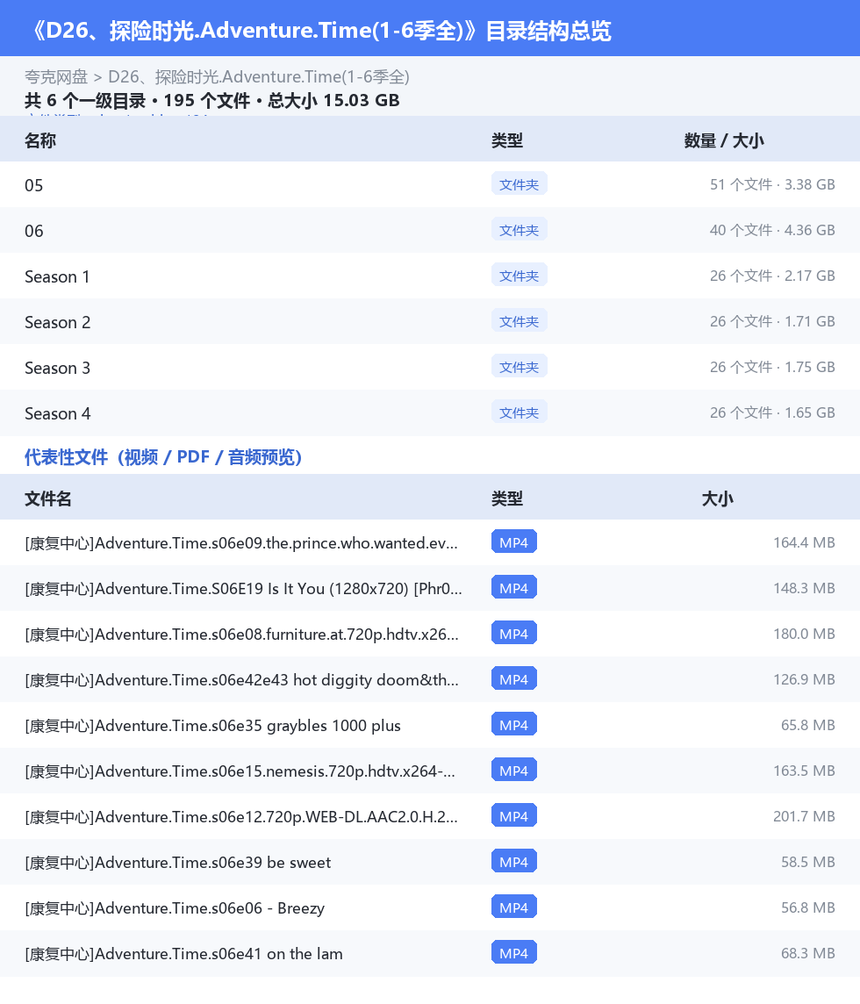Open file s06e41 on the lam
Screen dimensions: 860x1004
[x=183, y=954]
